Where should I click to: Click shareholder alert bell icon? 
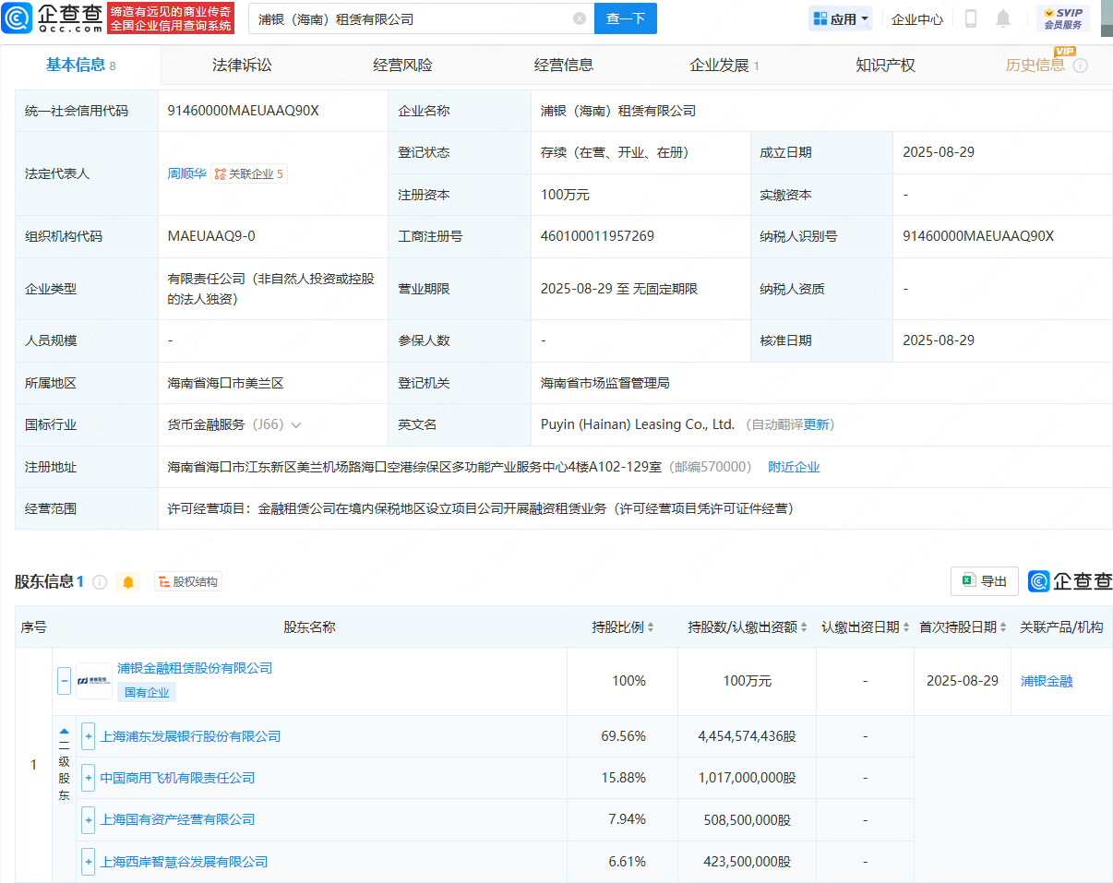(128, 582)
